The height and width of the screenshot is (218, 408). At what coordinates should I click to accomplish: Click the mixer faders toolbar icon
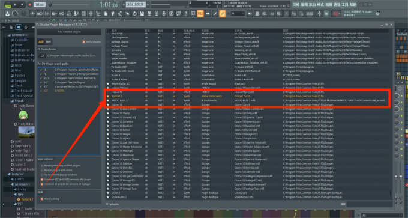[91, 14]
